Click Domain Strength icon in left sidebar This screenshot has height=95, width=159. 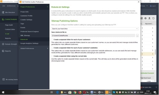tap(3, 44)
